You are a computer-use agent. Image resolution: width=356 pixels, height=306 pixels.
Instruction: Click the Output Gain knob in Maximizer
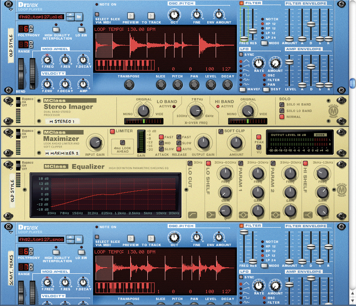[x=203, y=142]
